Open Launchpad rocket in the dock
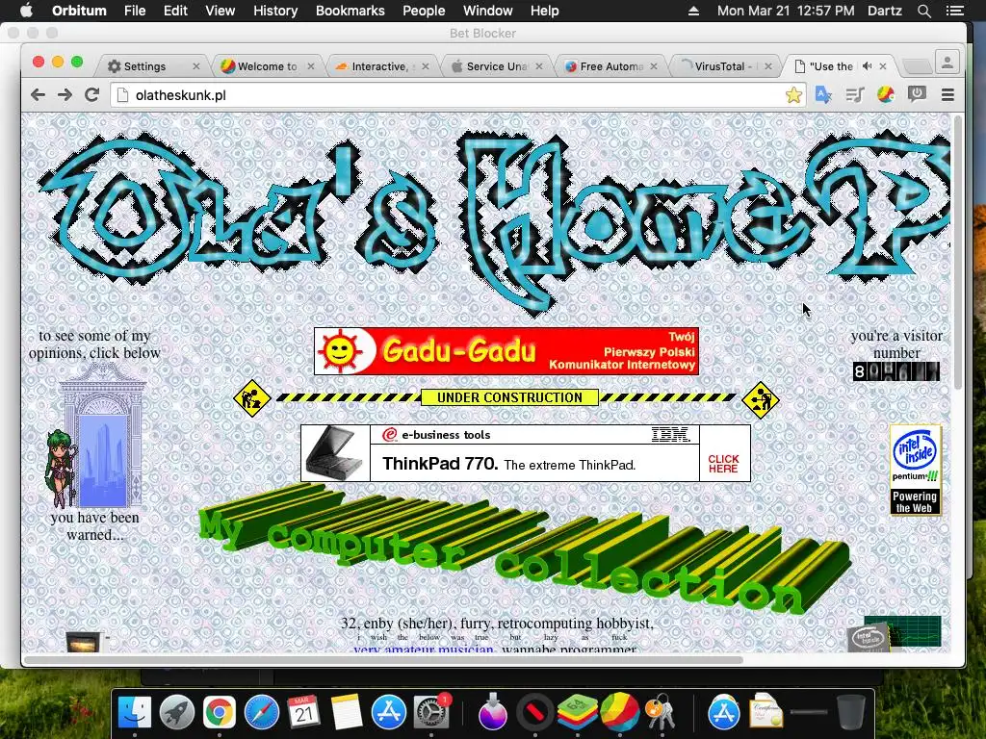 [177, 713]
